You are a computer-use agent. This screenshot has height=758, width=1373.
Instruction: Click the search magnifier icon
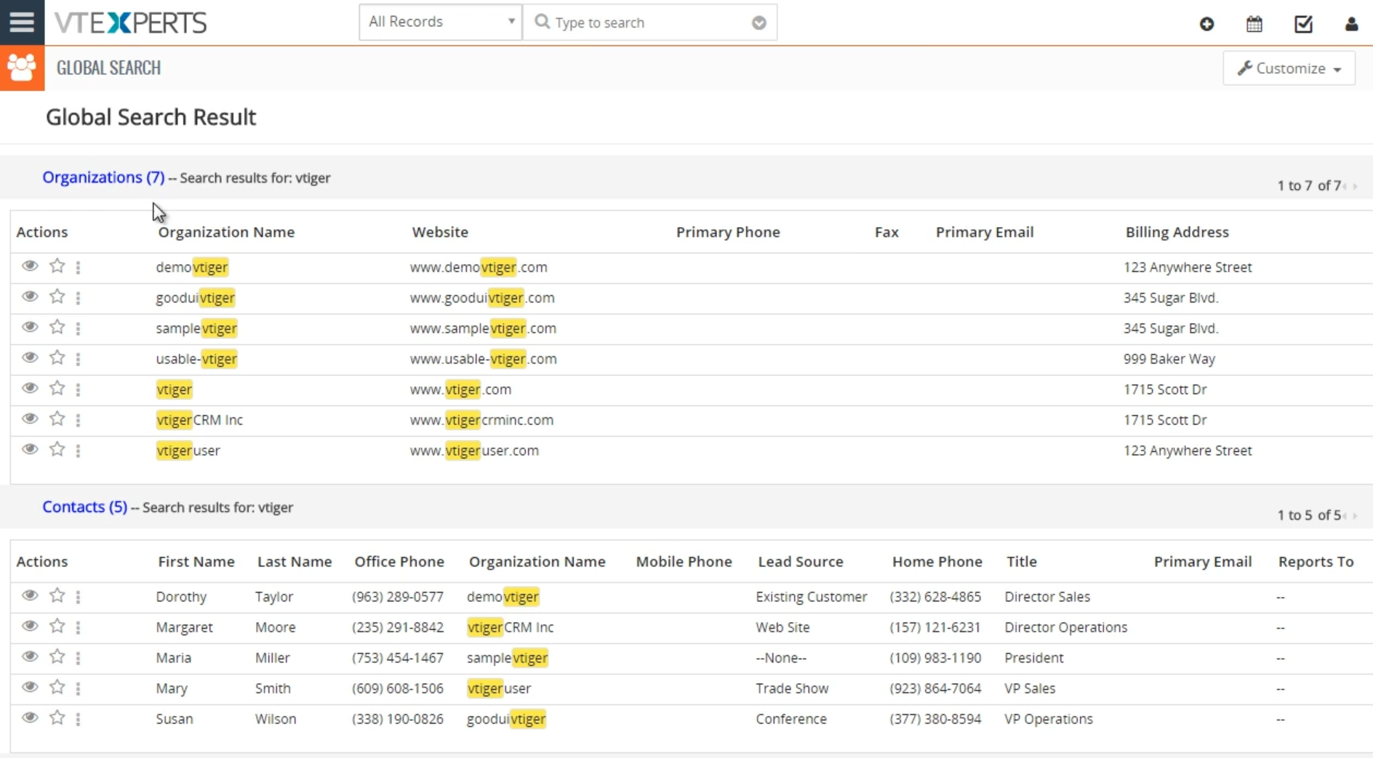pos(542,22)
